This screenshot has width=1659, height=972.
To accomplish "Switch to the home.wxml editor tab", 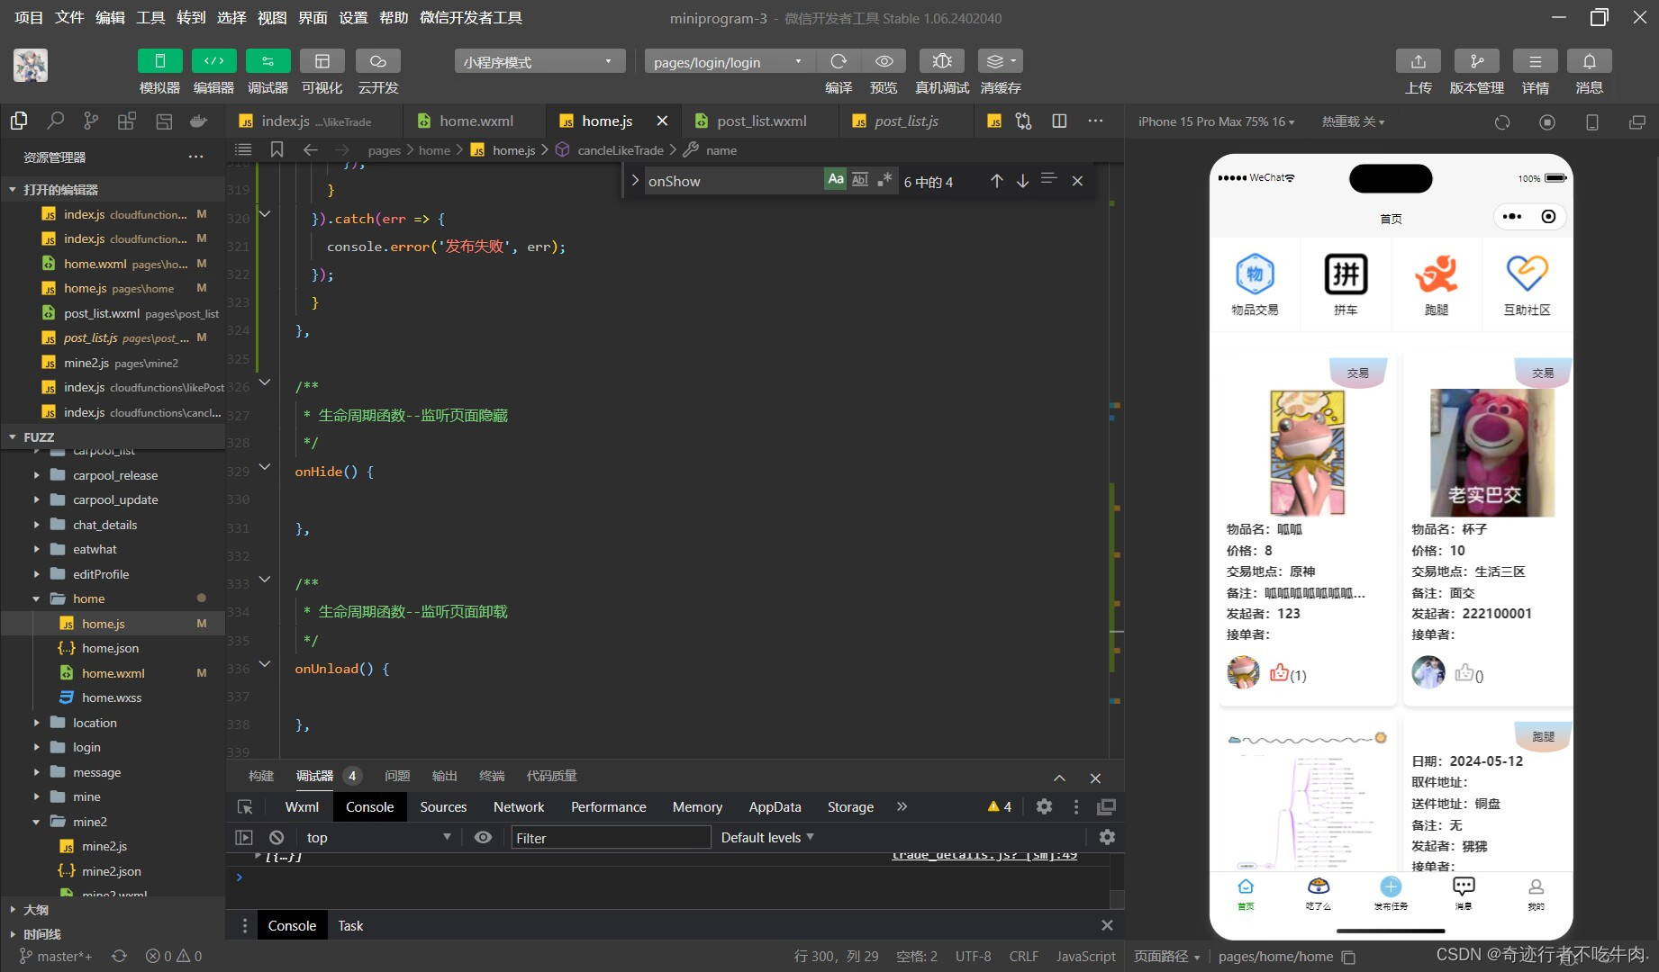I will [476, 121].
